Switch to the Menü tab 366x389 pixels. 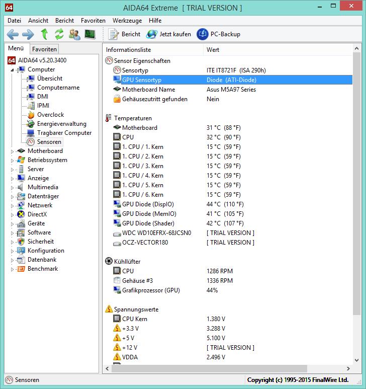click(x=16, y=48)
